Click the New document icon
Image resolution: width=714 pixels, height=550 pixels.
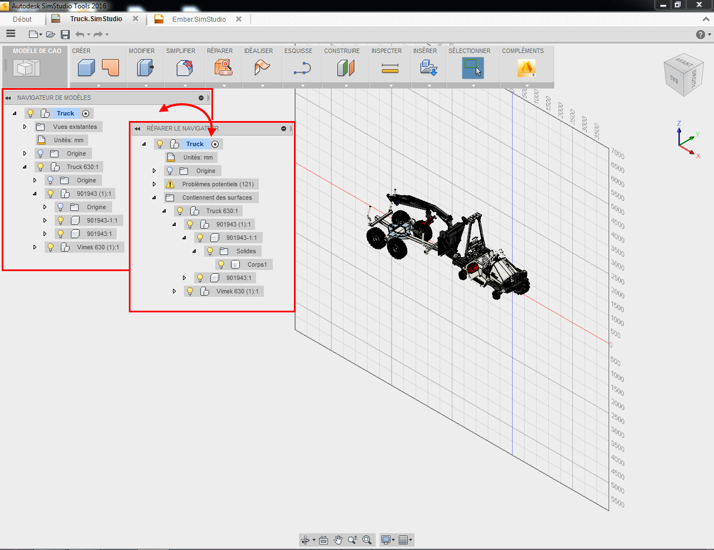click(34, 35)
